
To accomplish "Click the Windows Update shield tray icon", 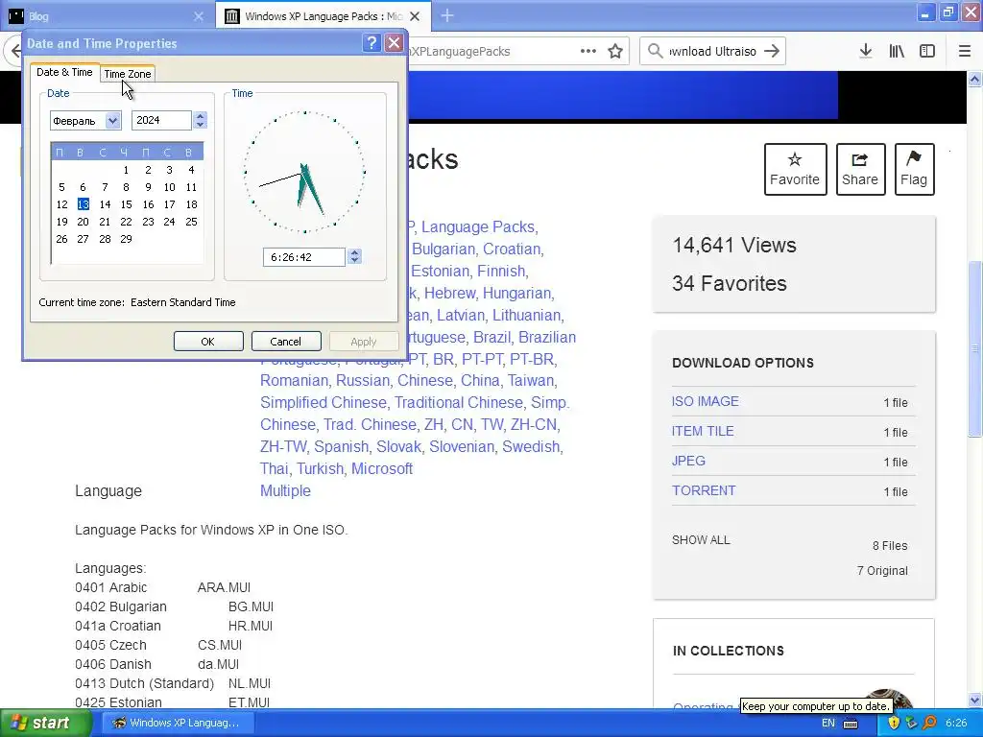I will (894, 723).
